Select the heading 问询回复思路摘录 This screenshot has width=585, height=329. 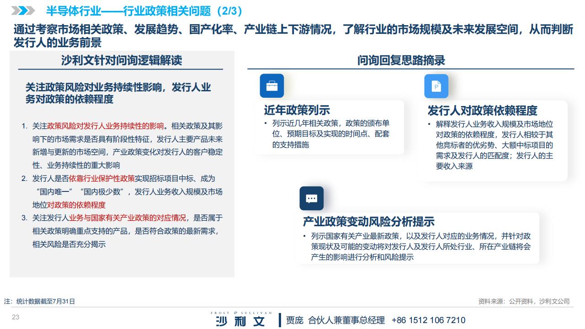click(401, 60)
